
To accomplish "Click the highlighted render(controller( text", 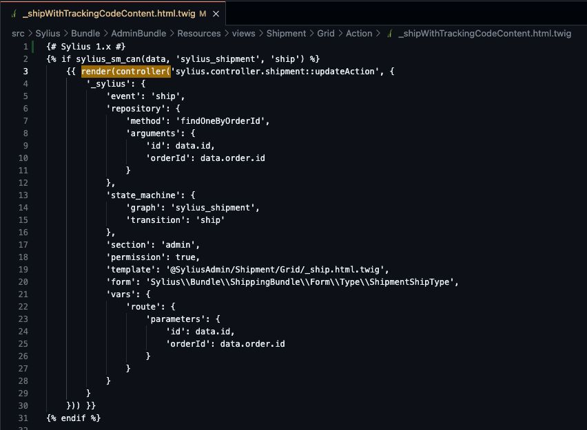I will coord(125,71).
